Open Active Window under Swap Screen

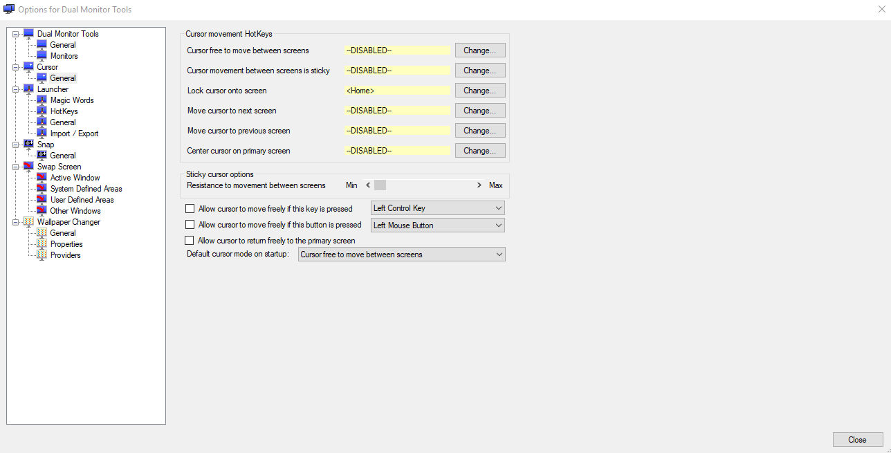(75, 178)
